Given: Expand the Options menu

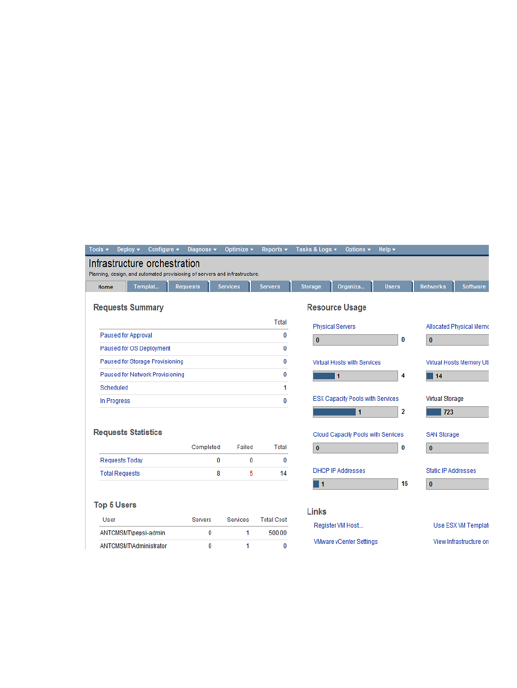Looking at the screenshot, I should pyautogui.click(x=358, y=250).
